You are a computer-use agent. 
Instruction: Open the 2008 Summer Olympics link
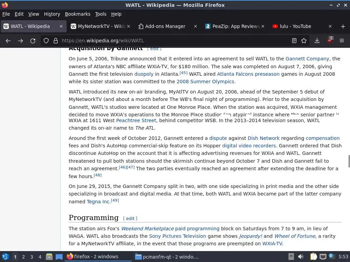[205, 82]
